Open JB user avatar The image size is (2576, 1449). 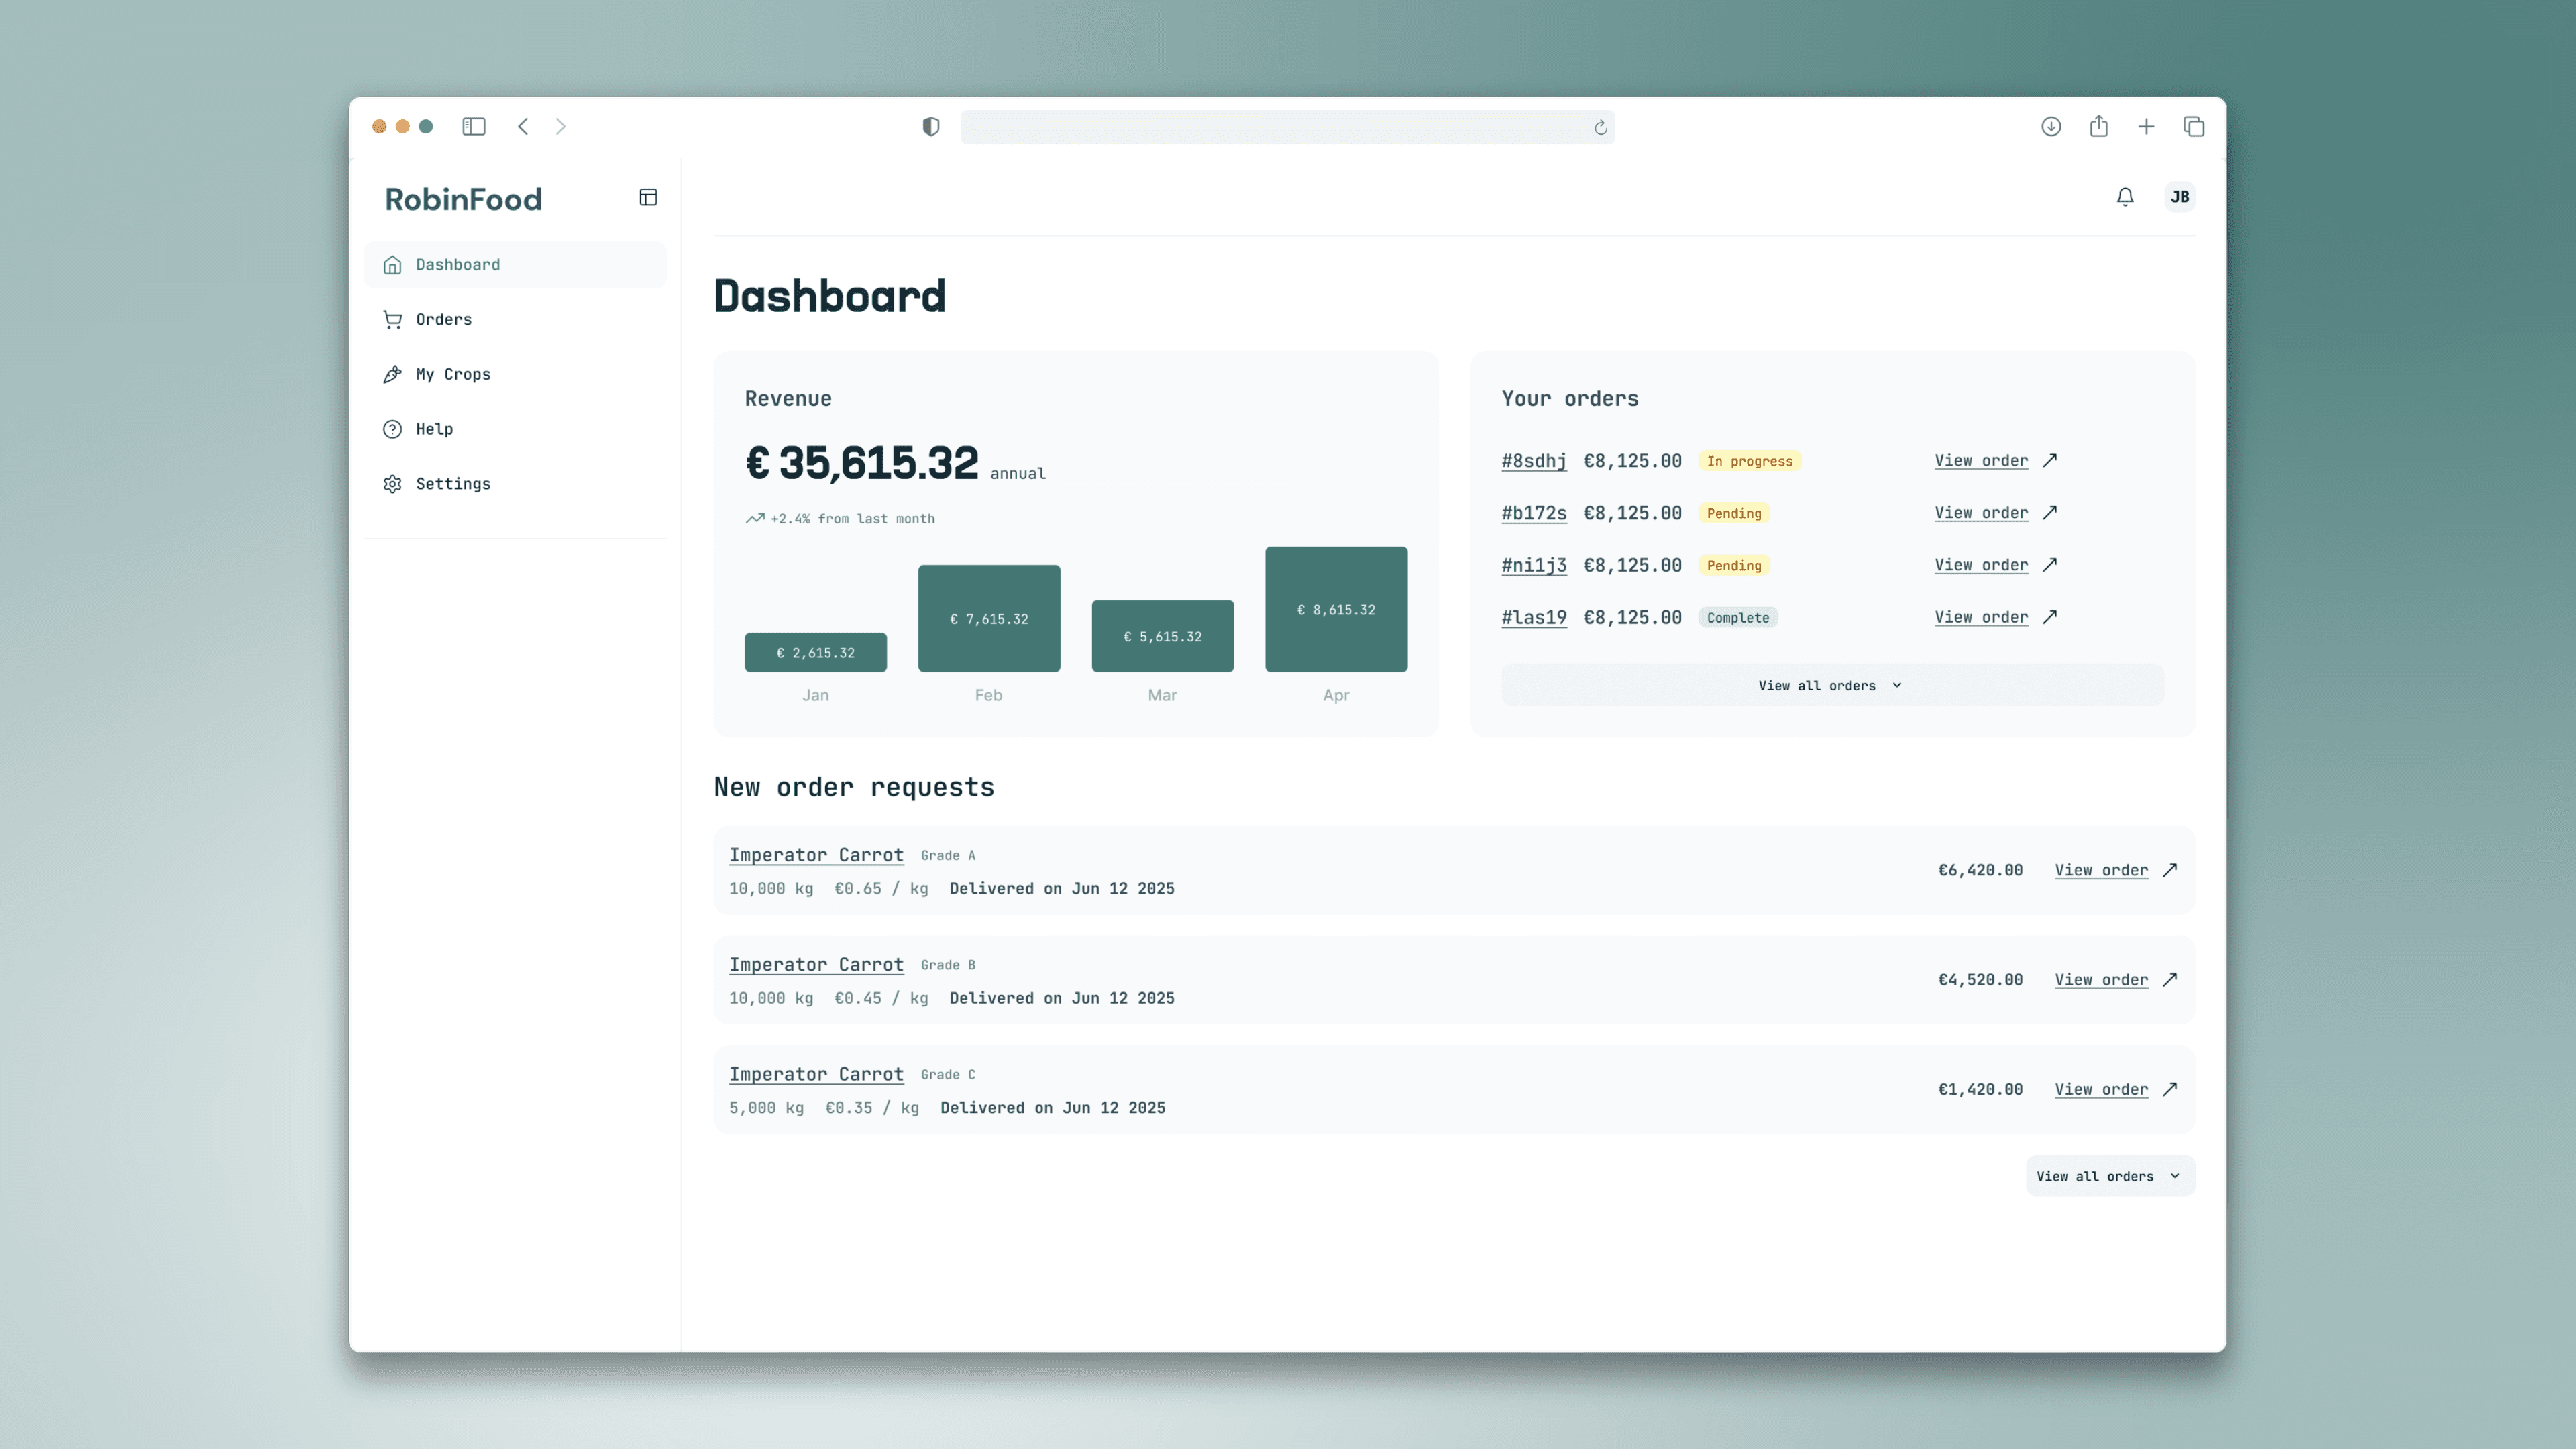2180,197
